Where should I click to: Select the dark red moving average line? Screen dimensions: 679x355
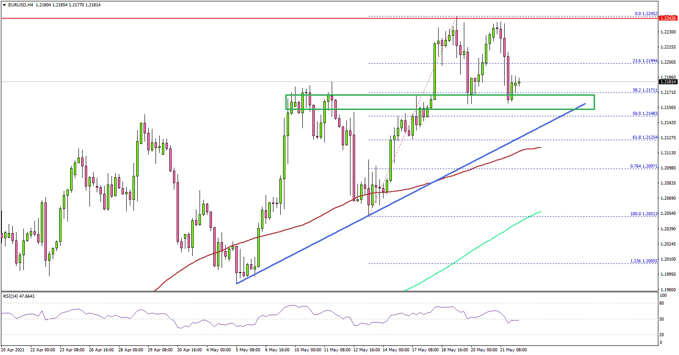(275, 233)
